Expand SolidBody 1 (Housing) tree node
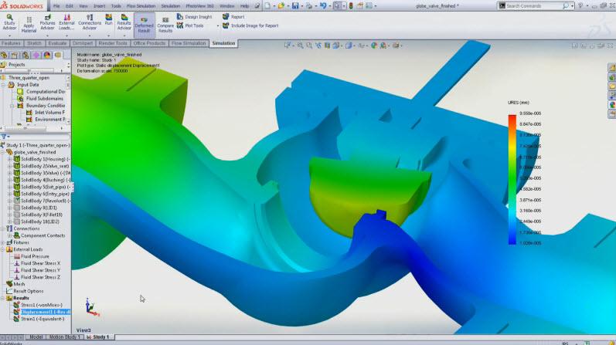 pos(9,159)
